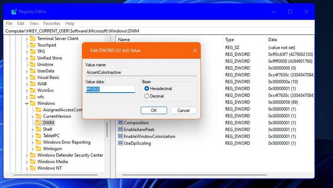The width and height of the screenshot is (333, 188).
Task: Click the Windows folder icon in tree
Action: (x=33, y=103)
